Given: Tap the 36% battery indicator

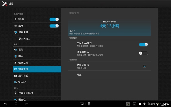Looking at the screenshot, I should (x=153, y=104).
